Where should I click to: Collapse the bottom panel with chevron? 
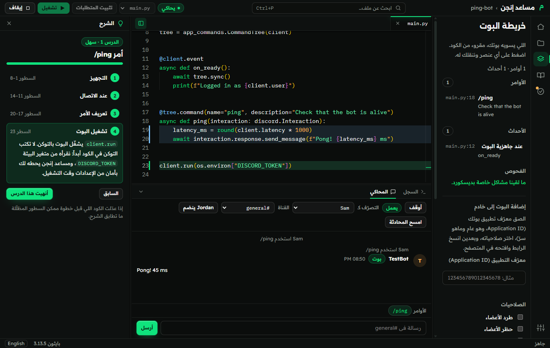click(141, 191)
